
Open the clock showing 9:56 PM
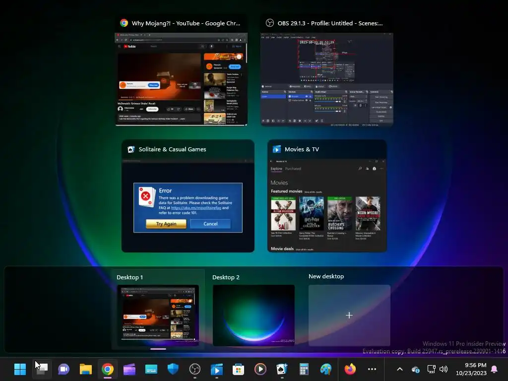point(471,369)
